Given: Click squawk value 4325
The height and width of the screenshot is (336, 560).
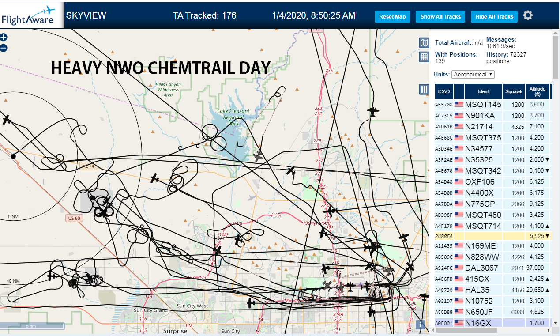Looking at the screenshot, I should 518,127.
